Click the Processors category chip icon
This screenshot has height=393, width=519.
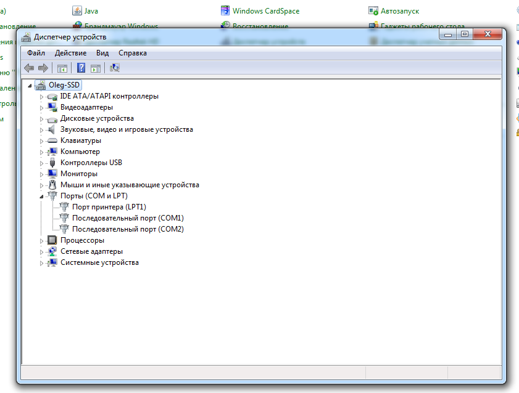point(52,240)
